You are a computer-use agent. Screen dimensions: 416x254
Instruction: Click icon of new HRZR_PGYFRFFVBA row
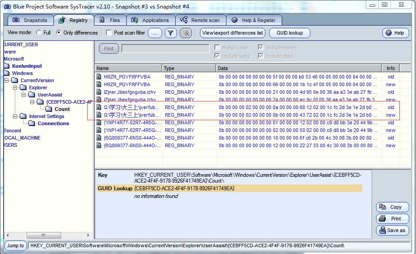tap(99, 84)
